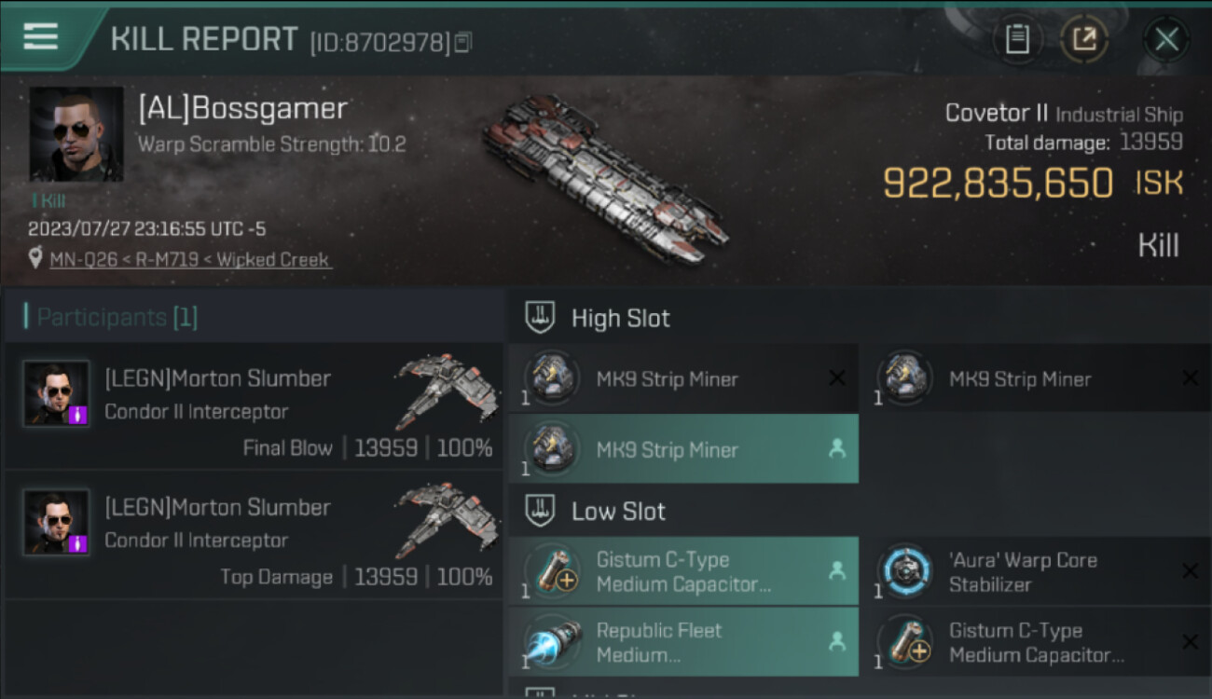Select the Republic Fleet Medium module

[683, 642]
